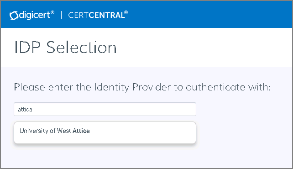Focus the Identity Provider search field

[105, 109]
